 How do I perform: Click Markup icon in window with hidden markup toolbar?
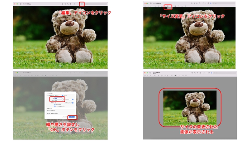point(82,4)
